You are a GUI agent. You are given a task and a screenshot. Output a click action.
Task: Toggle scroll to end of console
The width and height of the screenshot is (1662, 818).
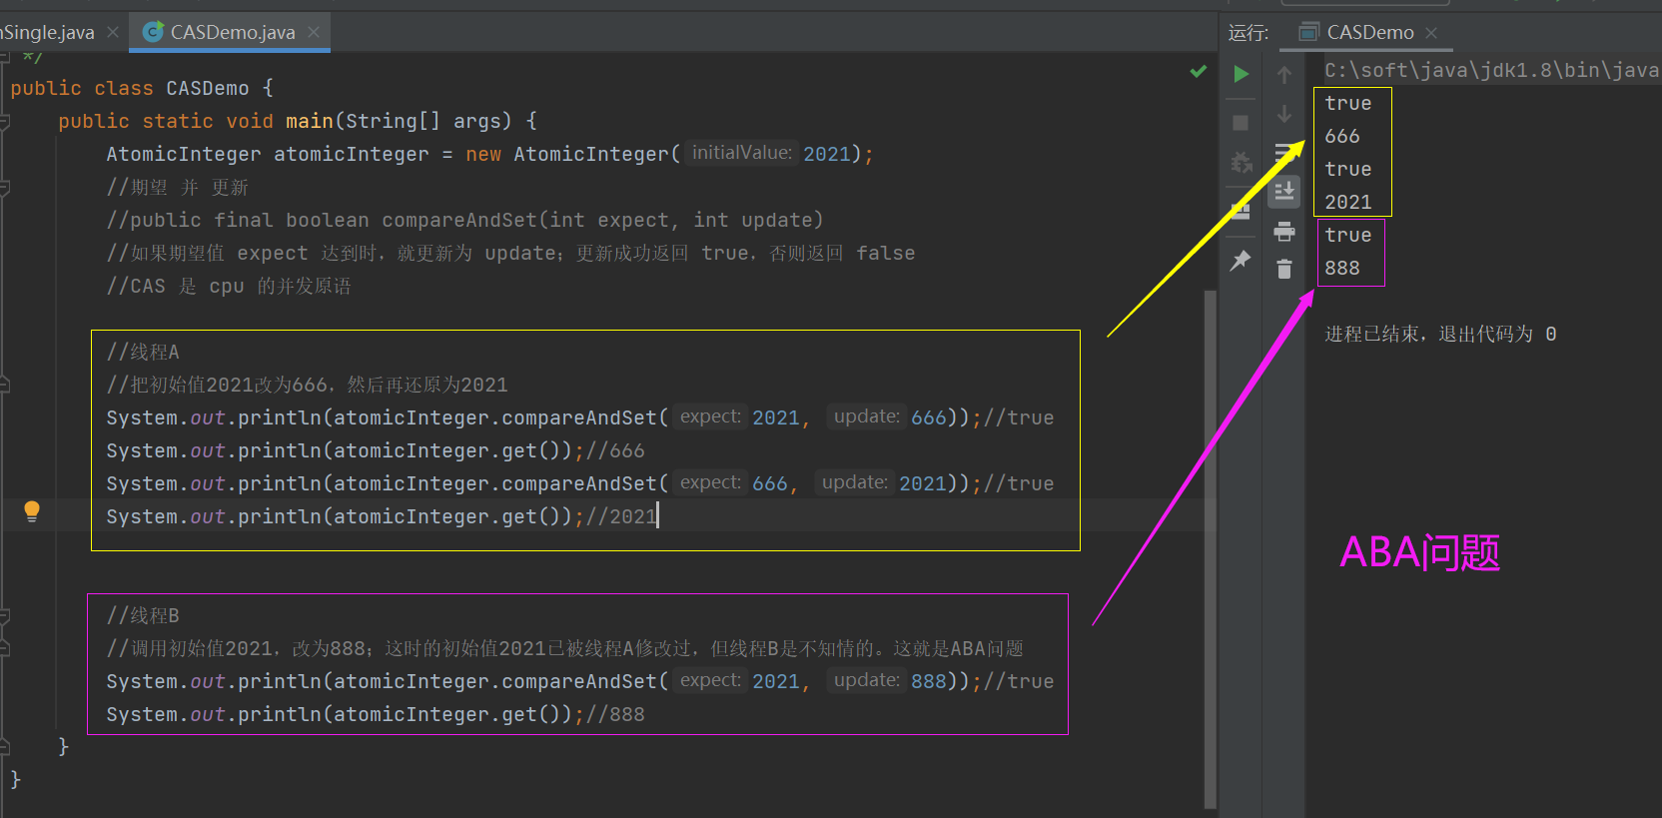coord(1284,190)
